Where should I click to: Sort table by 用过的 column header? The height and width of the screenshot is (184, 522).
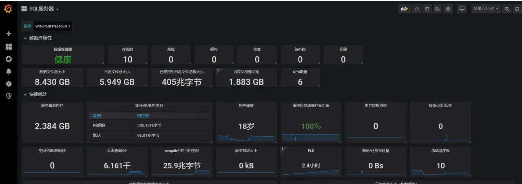pos(143,116)
